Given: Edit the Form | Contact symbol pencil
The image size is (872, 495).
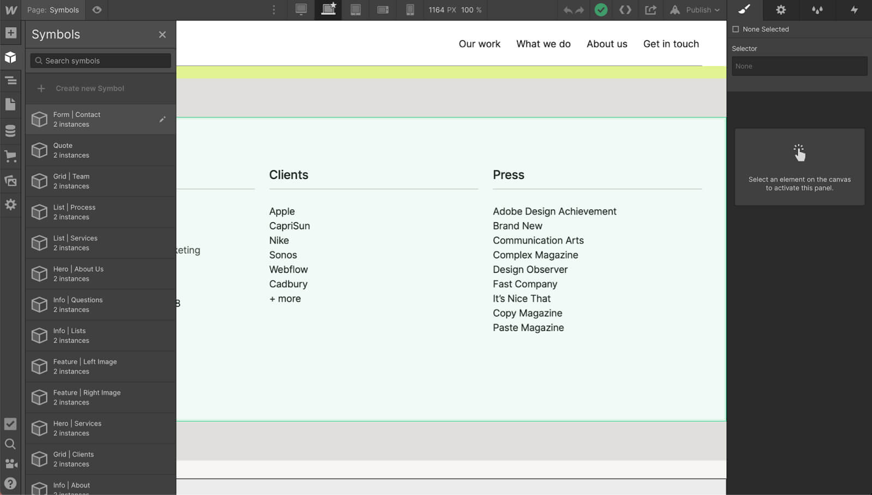Looking at the screenshot, I should 162,119.
